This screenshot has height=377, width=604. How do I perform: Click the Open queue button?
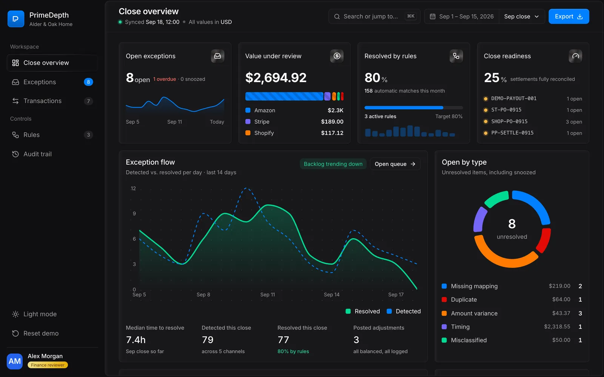click(395, 164)
